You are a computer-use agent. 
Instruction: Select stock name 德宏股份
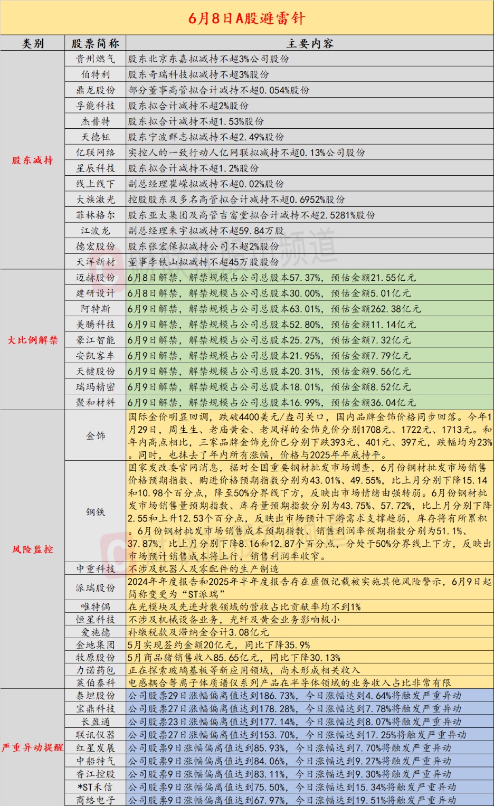[96, 246]
